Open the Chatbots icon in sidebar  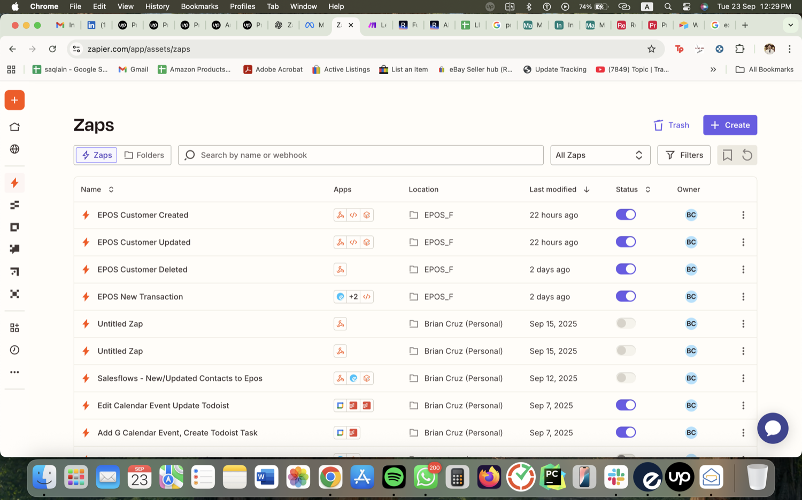pos(14,249)
